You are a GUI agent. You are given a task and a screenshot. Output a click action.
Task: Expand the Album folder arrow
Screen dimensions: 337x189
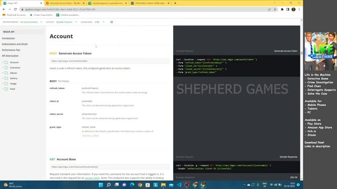click(3, 73)
